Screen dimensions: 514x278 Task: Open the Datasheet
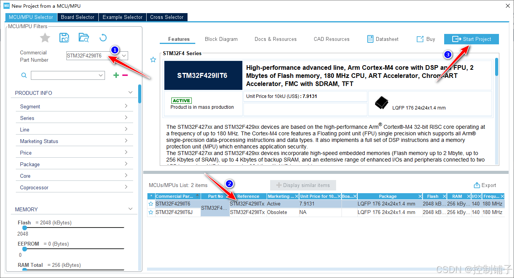pos(382,39)
